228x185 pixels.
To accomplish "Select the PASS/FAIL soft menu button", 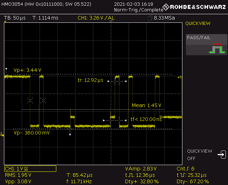I will [207, 44].
